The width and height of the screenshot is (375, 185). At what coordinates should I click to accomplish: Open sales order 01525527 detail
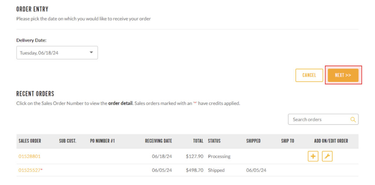click(x=30, y=170)
